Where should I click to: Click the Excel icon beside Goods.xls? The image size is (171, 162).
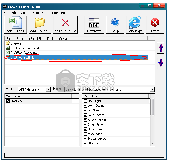(x=8, y=53)
